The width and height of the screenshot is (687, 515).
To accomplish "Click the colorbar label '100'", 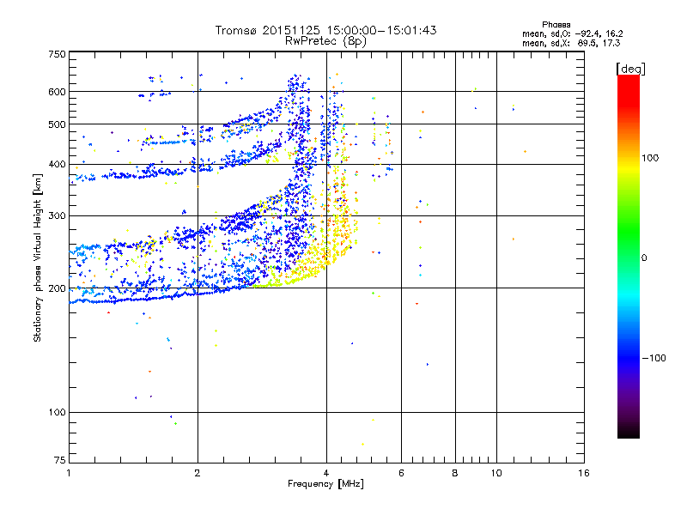I will point(650,158).
